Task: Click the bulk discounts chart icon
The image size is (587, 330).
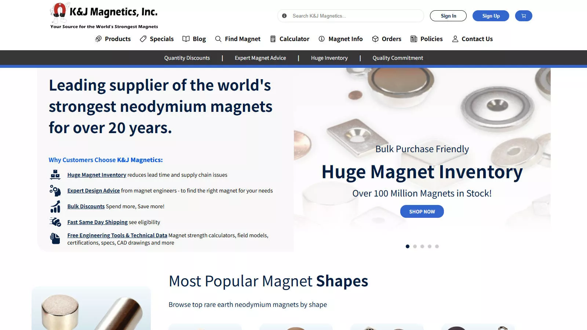Action: tap(55, 206)
